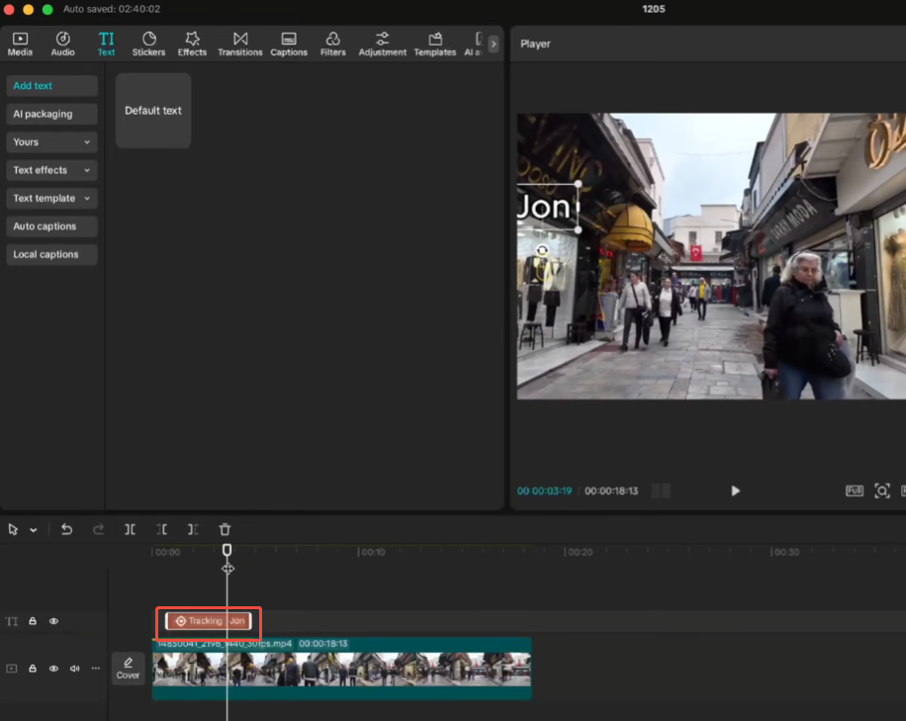
Task: Hide the text track with eye icon
Action: click(53, 621)
